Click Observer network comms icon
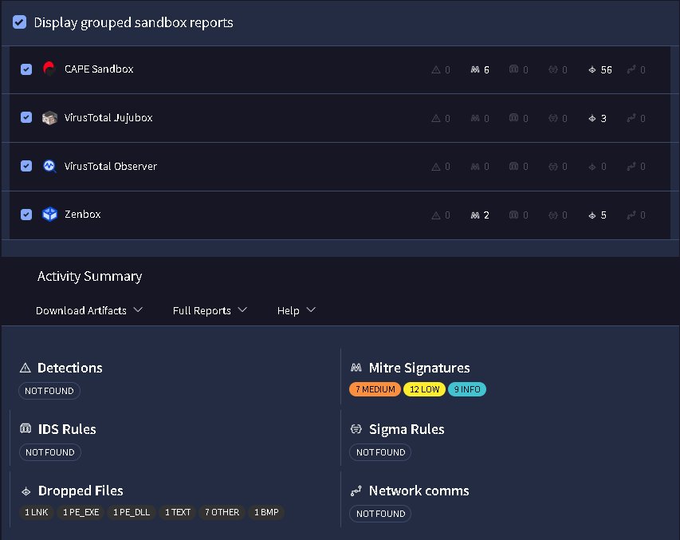The width and height of the screenshot is (680, 540). click(631, 167)
